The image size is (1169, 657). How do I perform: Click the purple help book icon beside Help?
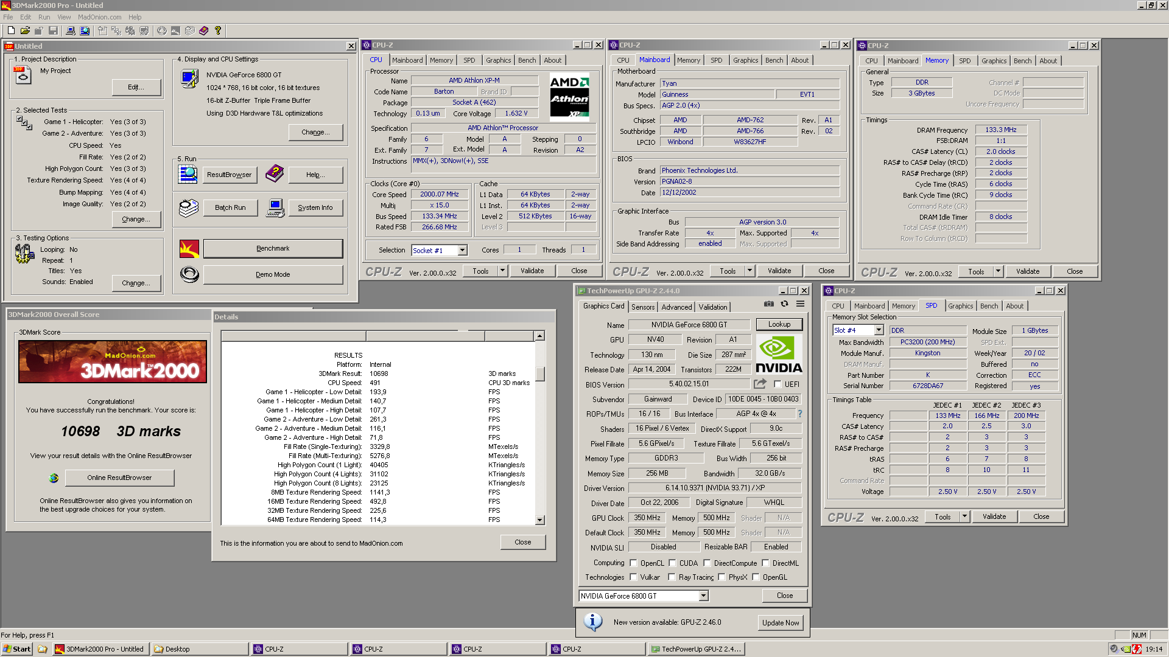click(275, 173)
